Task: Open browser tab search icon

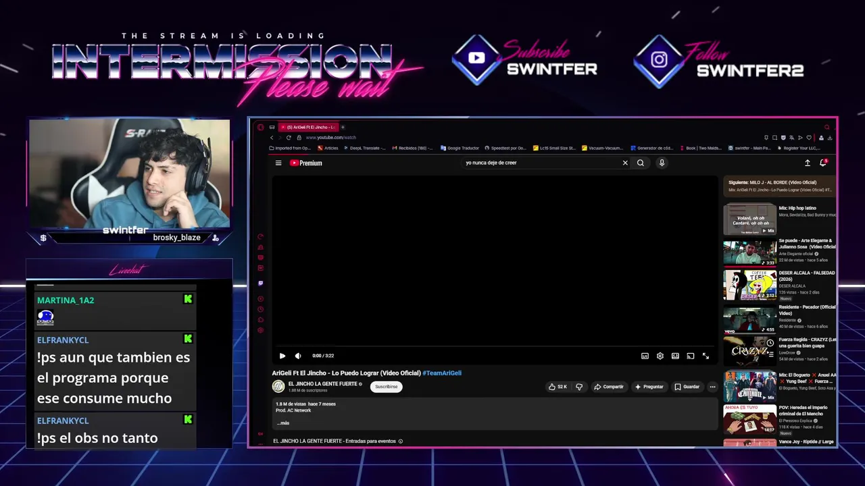Action: click(826, 127)
